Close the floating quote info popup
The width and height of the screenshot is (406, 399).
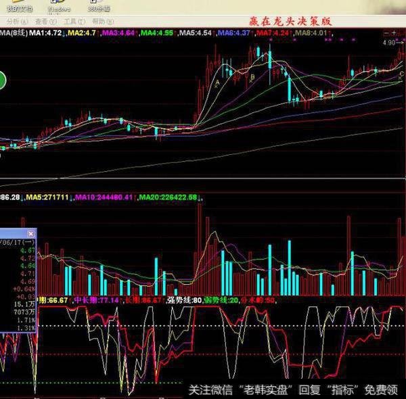tap(31, 234)
